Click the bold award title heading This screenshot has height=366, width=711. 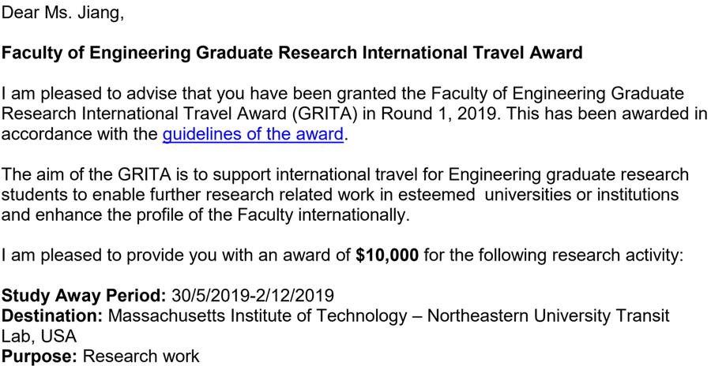[292, 53]
